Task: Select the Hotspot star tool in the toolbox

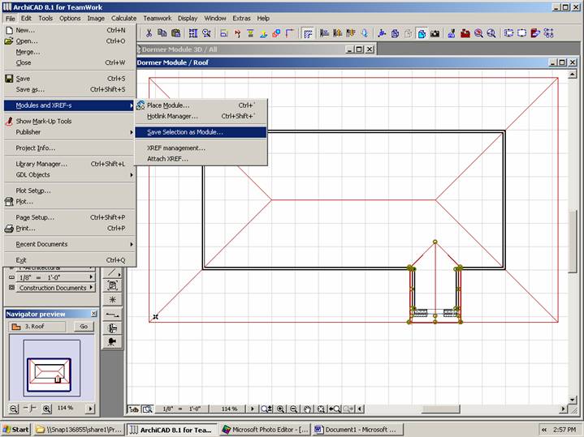Action: [112, 299]
